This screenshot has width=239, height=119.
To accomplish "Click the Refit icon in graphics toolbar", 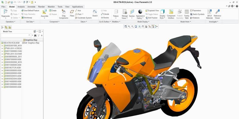I will (126, 26).
